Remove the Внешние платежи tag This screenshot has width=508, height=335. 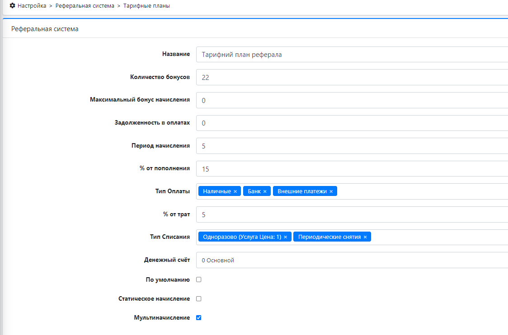331,191
